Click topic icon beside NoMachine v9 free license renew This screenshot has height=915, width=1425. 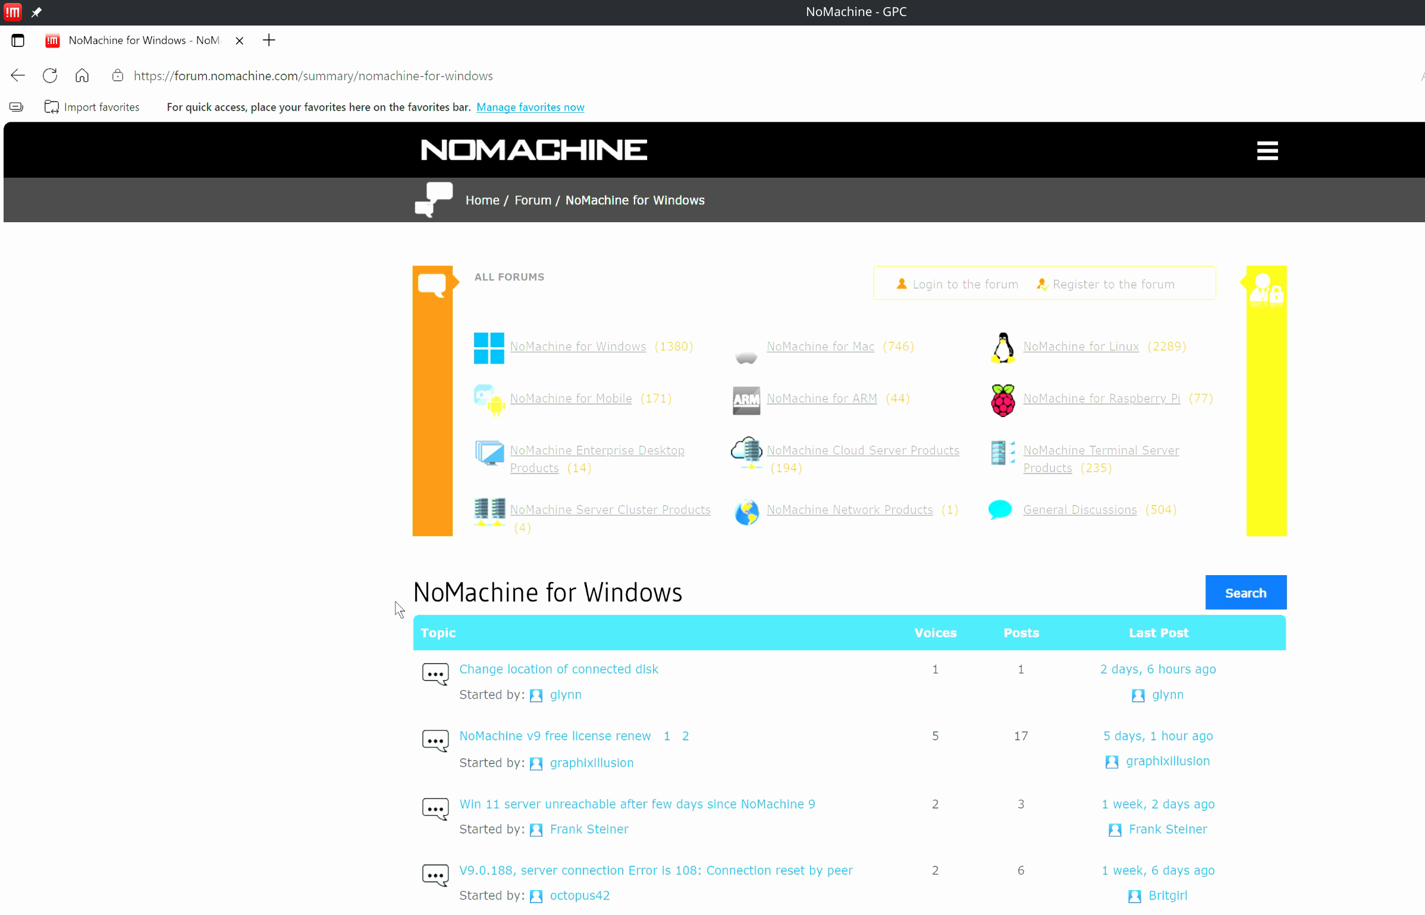[435, 741]
